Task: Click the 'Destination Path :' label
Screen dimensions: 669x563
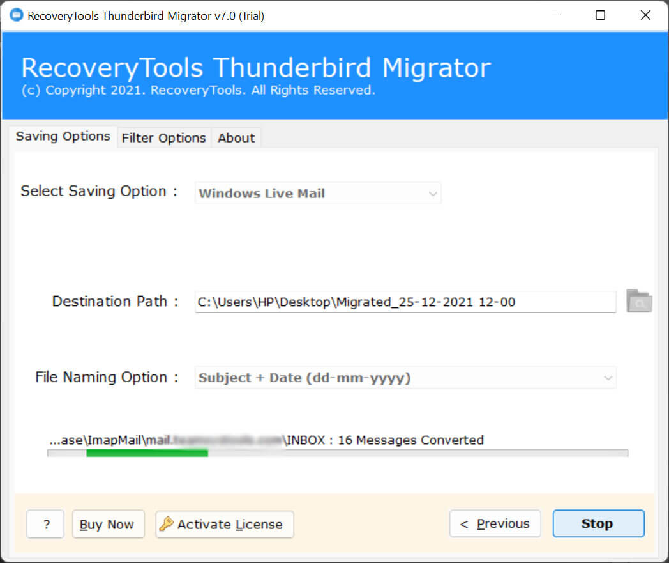Action: 115,301
